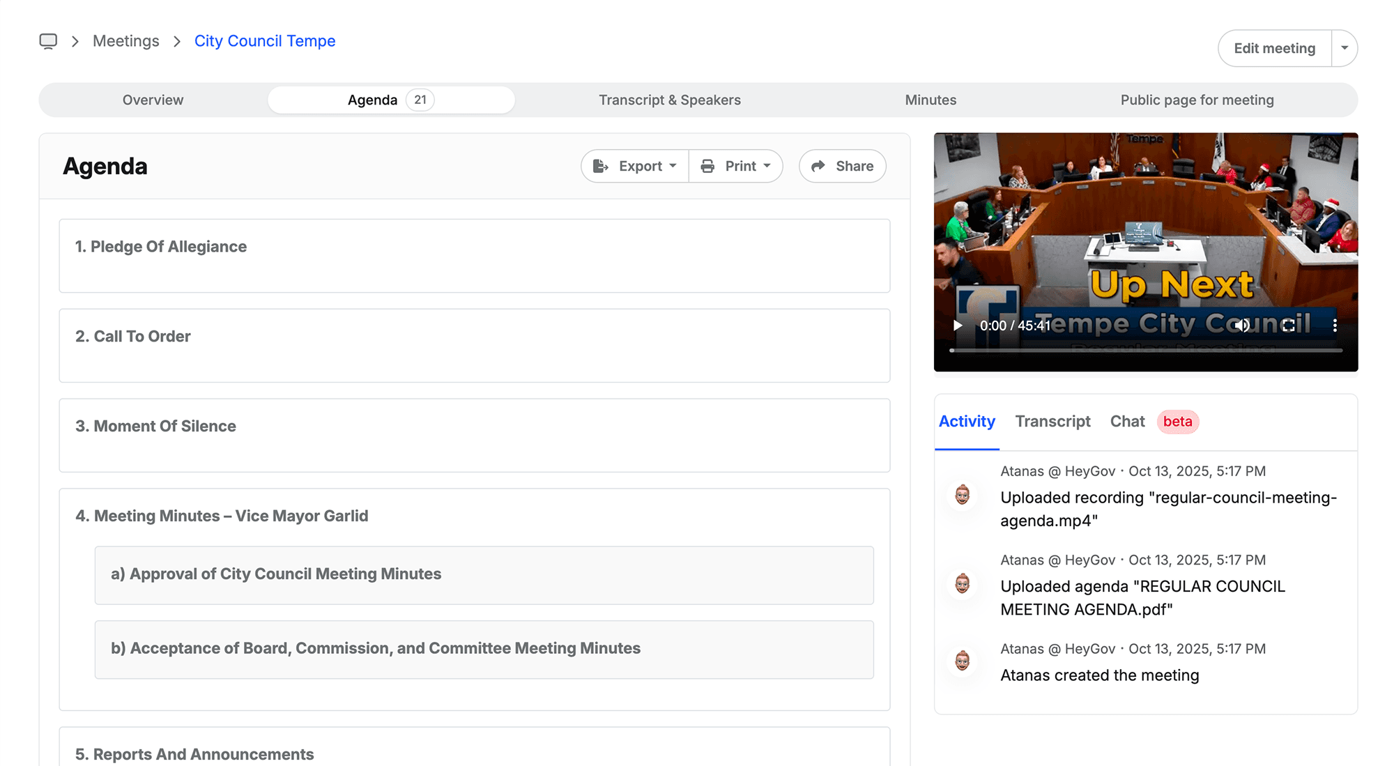Screen dimensions: 1394x766
Task: Click Atanas avatar beside uploaded recording entry
Action: pos(963,496)
